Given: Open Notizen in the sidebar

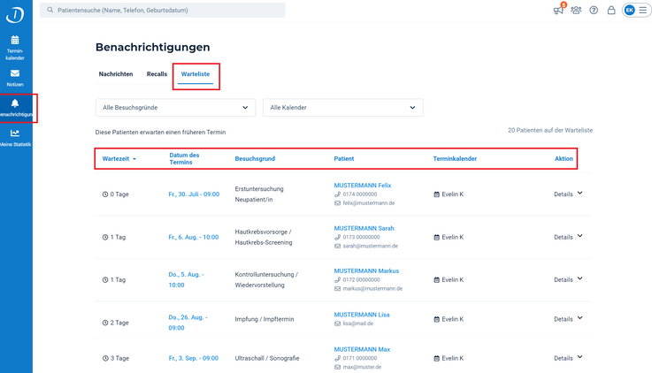Looking at the screenshot, I should coord(15,78).
